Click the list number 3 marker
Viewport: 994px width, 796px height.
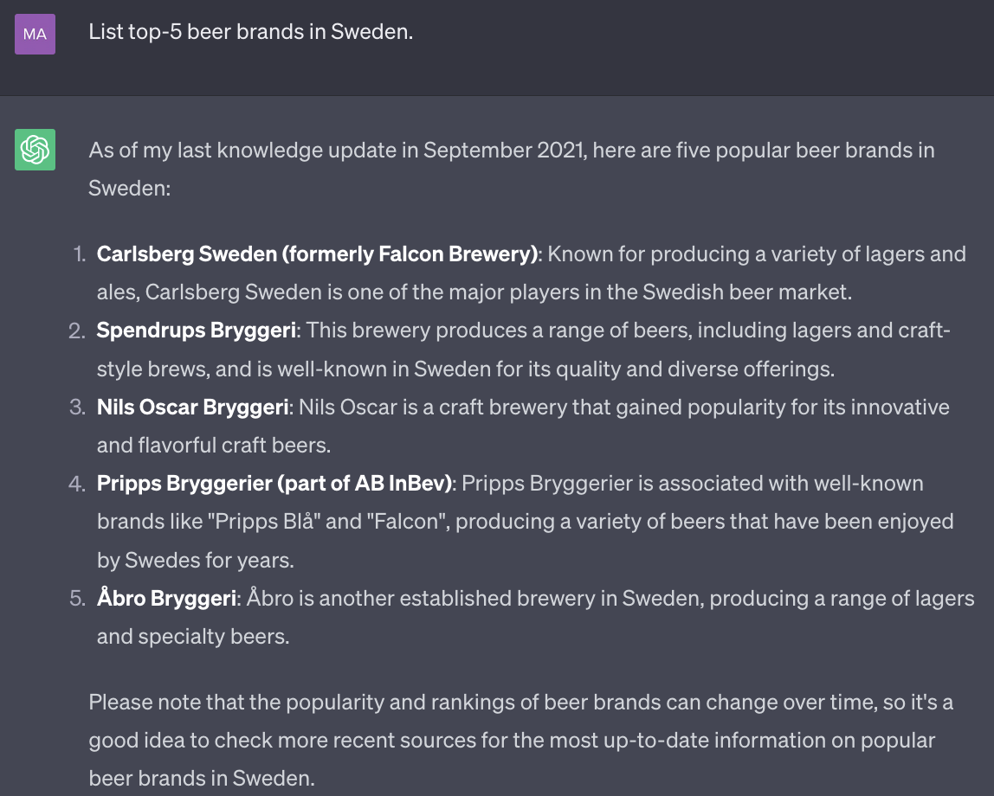click(77, 407)
